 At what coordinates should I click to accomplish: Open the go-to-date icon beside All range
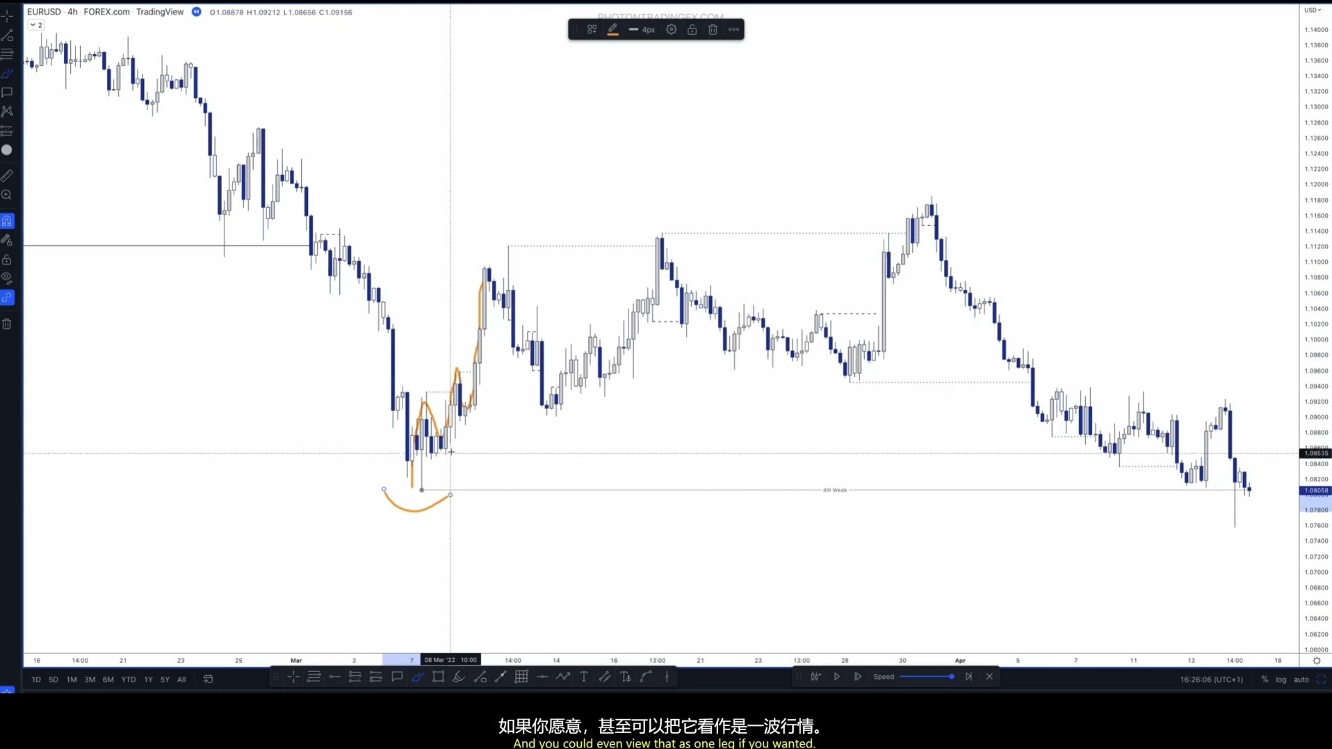point(208,679)
